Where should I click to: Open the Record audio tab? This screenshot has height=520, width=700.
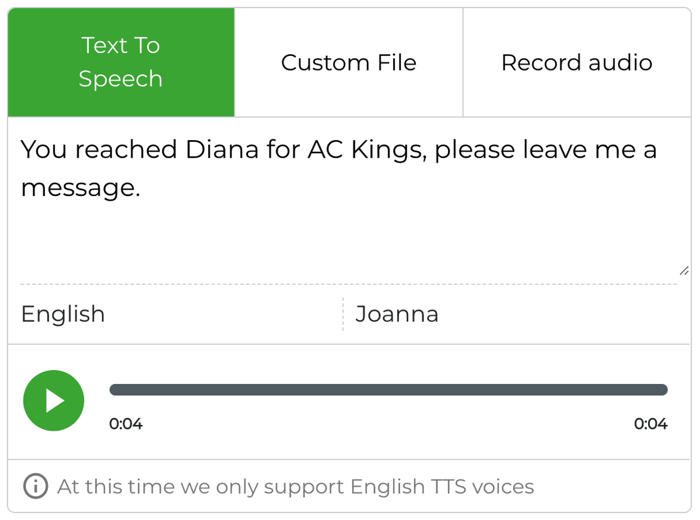tap(576, 62)
